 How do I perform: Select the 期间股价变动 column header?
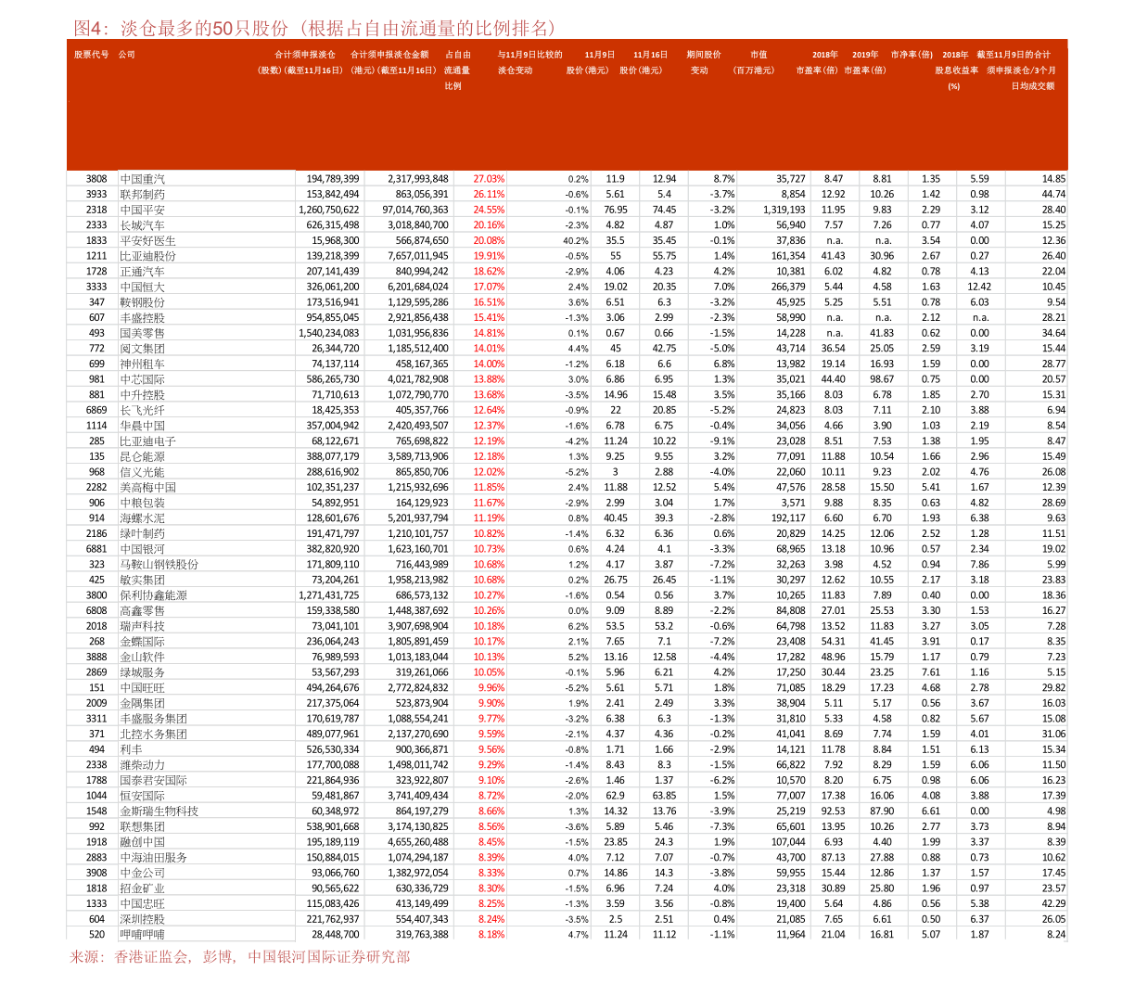(703, 62)
